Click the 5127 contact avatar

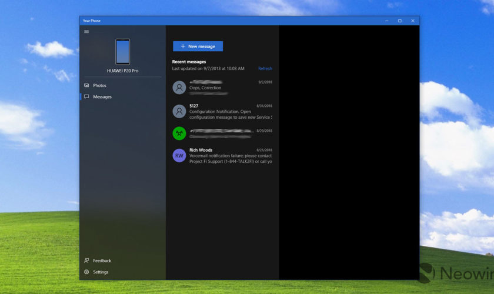(179, 111)
